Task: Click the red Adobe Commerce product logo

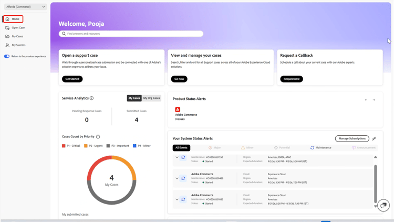Action: pos(178,109)
